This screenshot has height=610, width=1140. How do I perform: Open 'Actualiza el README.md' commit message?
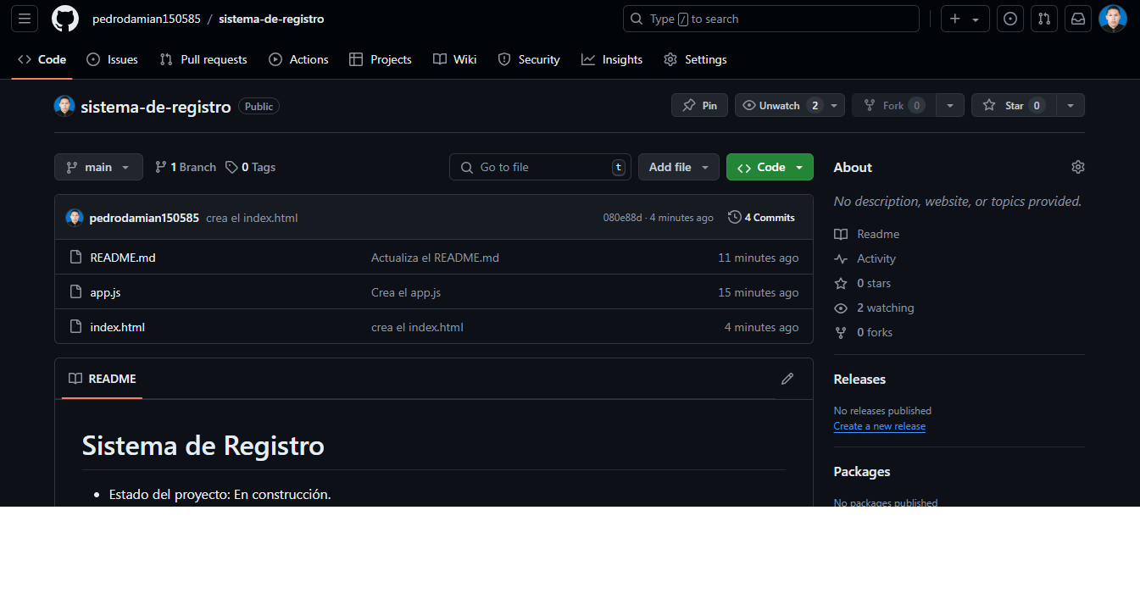(435, 258)
